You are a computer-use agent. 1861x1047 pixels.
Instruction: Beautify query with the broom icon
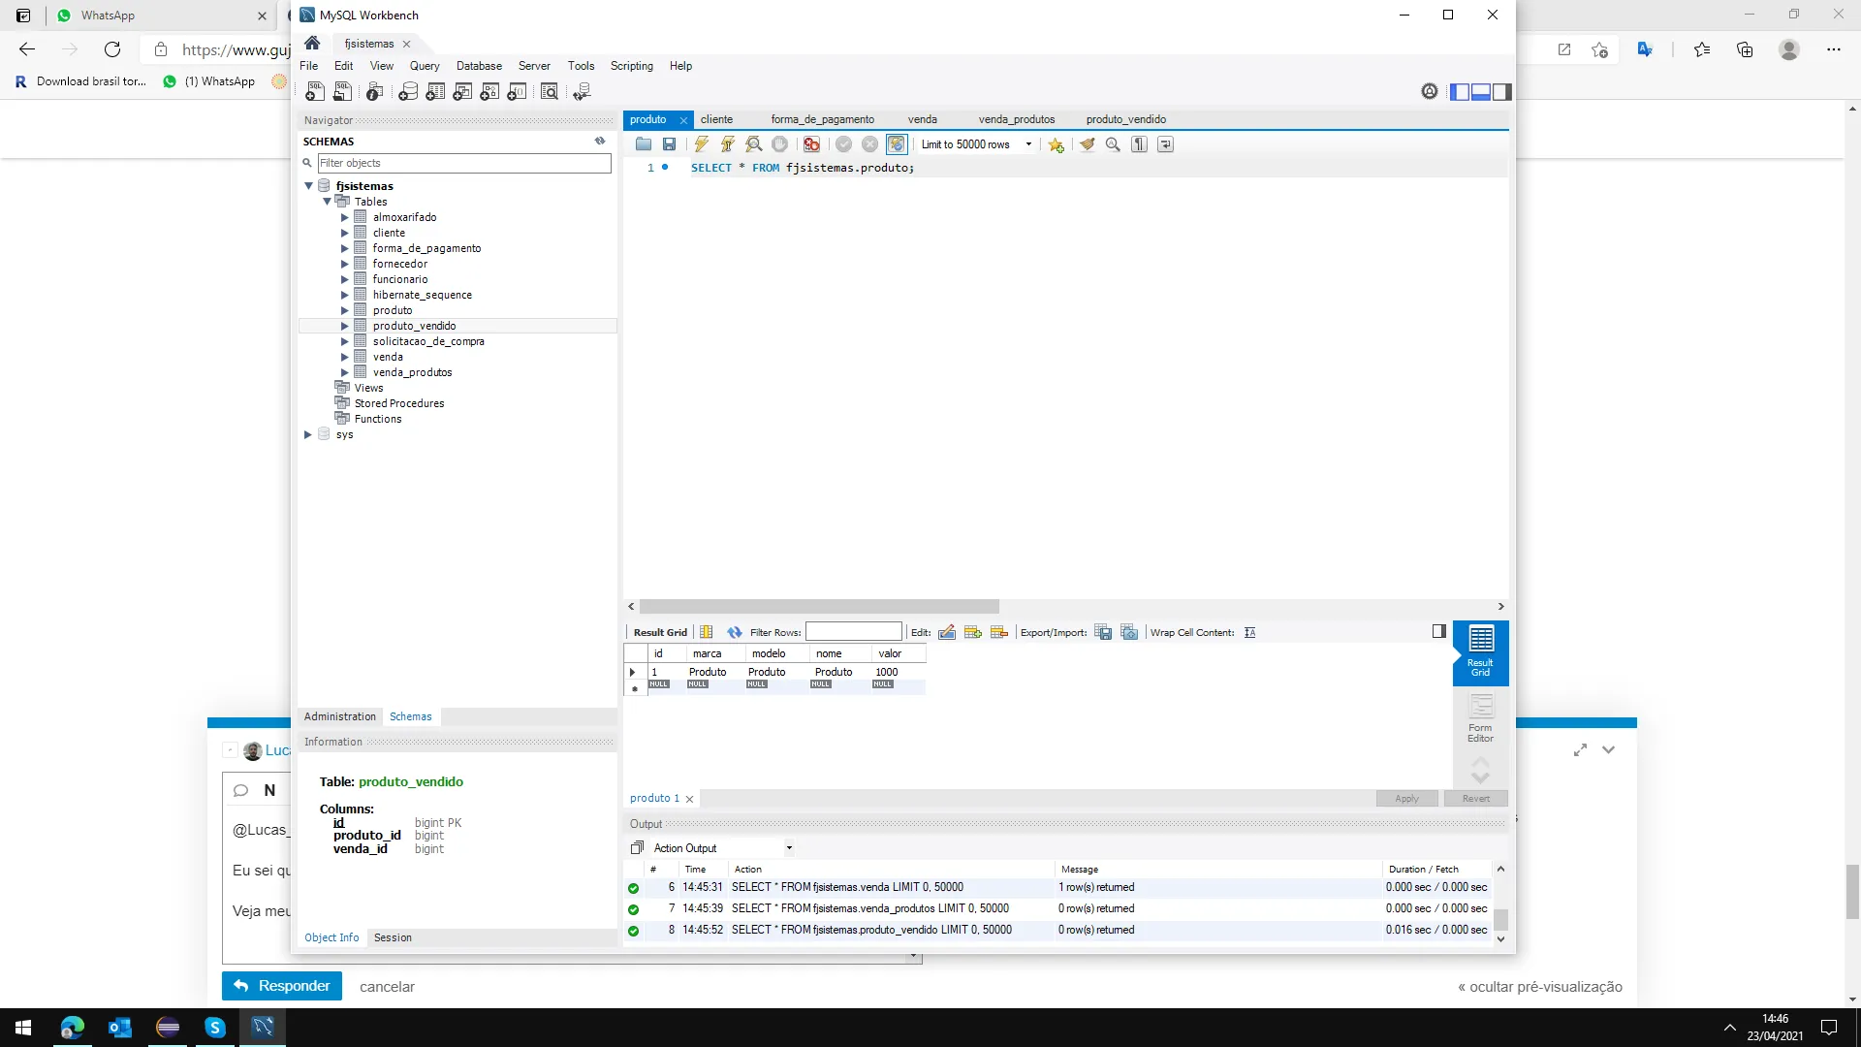[x=1088, y=144]
